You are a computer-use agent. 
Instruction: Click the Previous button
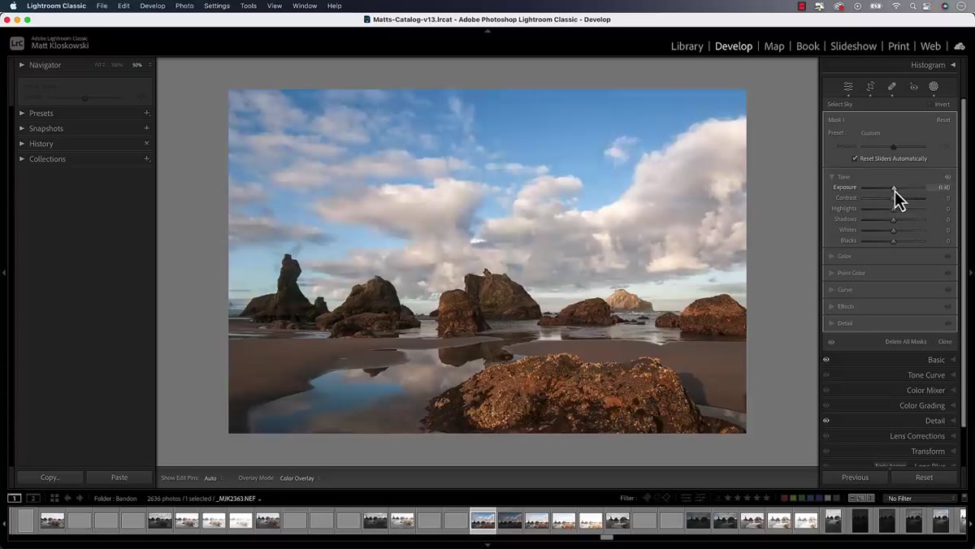(x=855, y=478)
